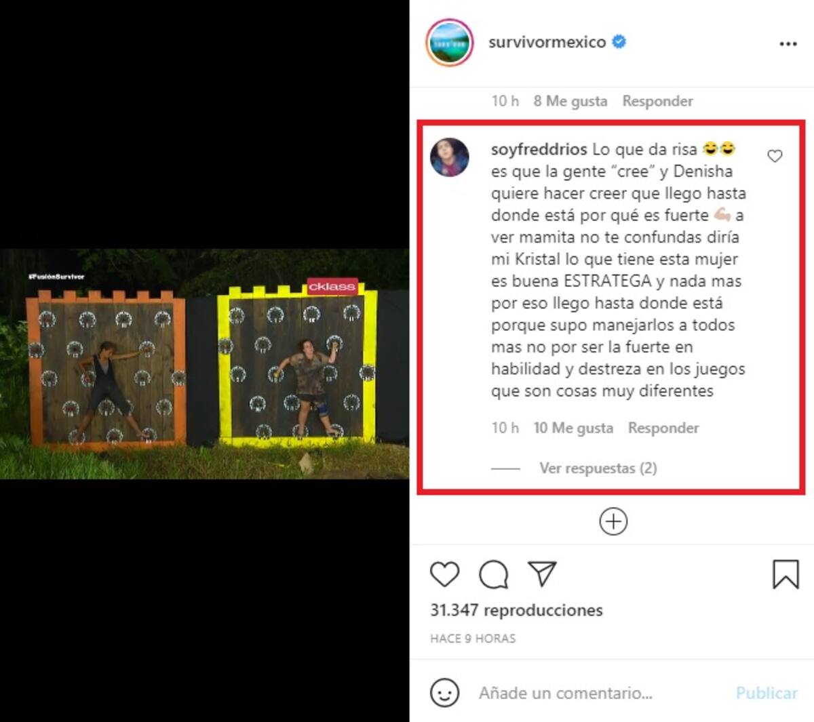
Task: Open the emoji picker smiley icon
Action: click(445, 693)
